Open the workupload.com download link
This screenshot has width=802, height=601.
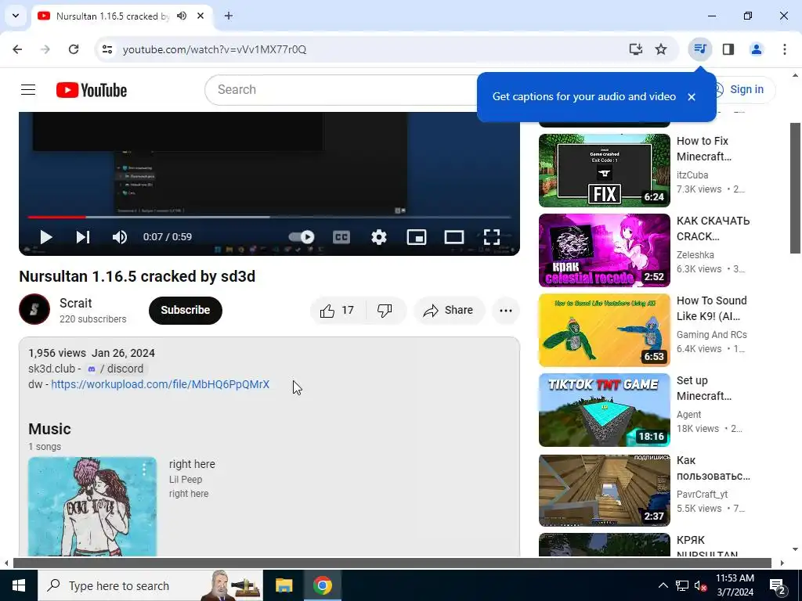(160, 384)
